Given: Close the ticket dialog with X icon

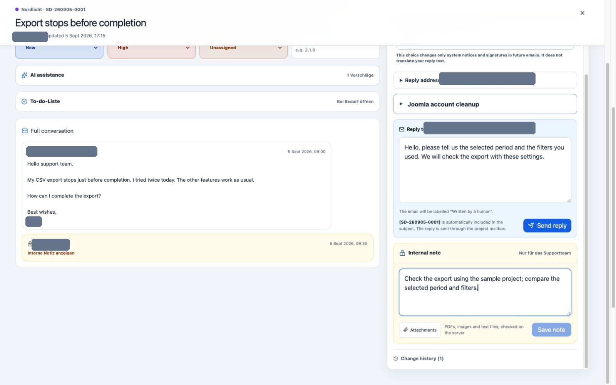Looking at the screenshot, I should [x=582, y=13].
